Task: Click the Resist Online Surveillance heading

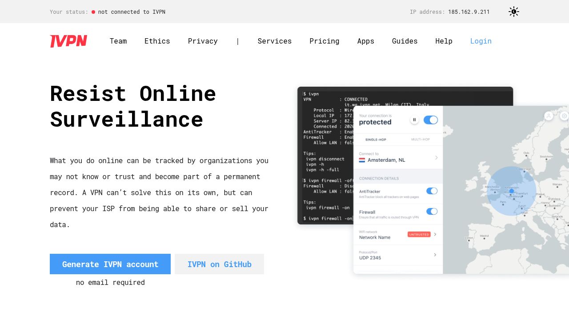Action: 133,106
